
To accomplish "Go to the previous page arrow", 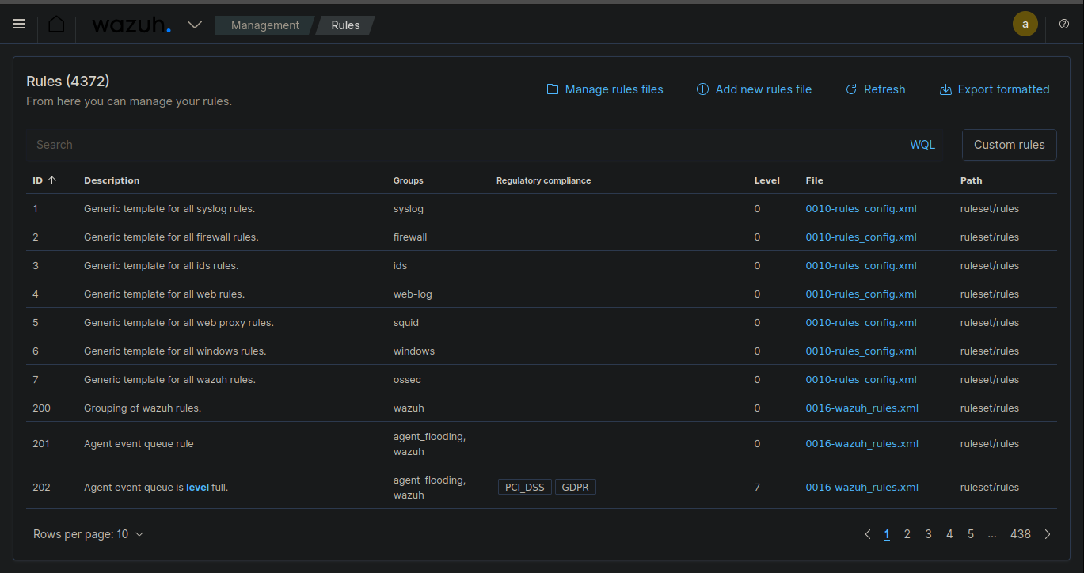I will pyautogui.click(x=868, y=534).
